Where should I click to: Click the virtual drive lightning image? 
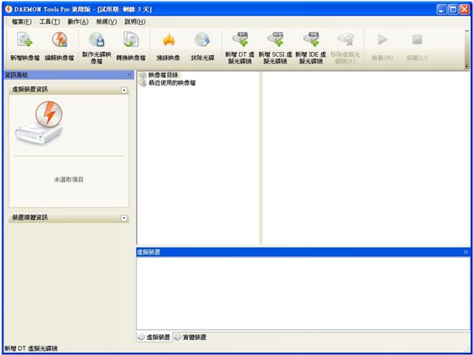point(39,122)
